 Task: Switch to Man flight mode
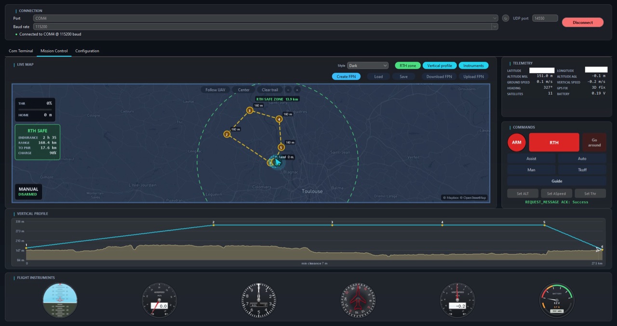[x=531, y=170]
